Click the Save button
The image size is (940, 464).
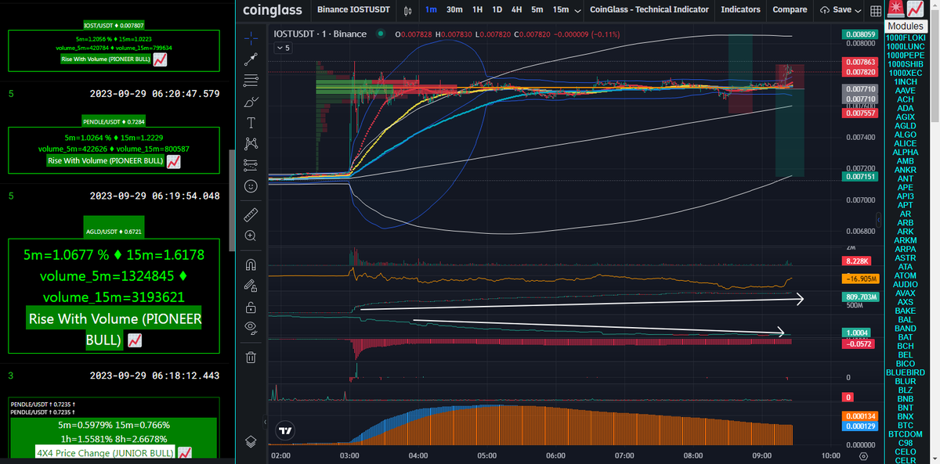pyautogui.click(x=836, y=10)
